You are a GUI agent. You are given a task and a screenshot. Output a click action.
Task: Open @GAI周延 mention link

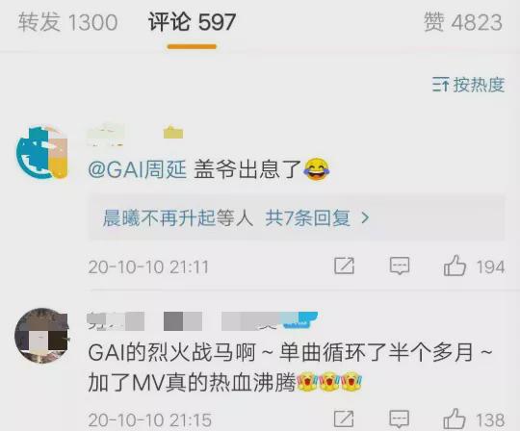[138, 169]
